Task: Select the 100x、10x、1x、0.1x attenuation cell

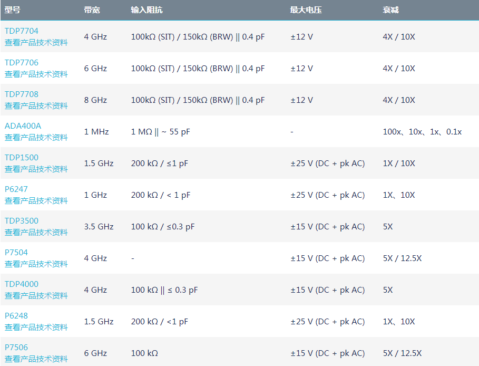Action: pos(422,132)
